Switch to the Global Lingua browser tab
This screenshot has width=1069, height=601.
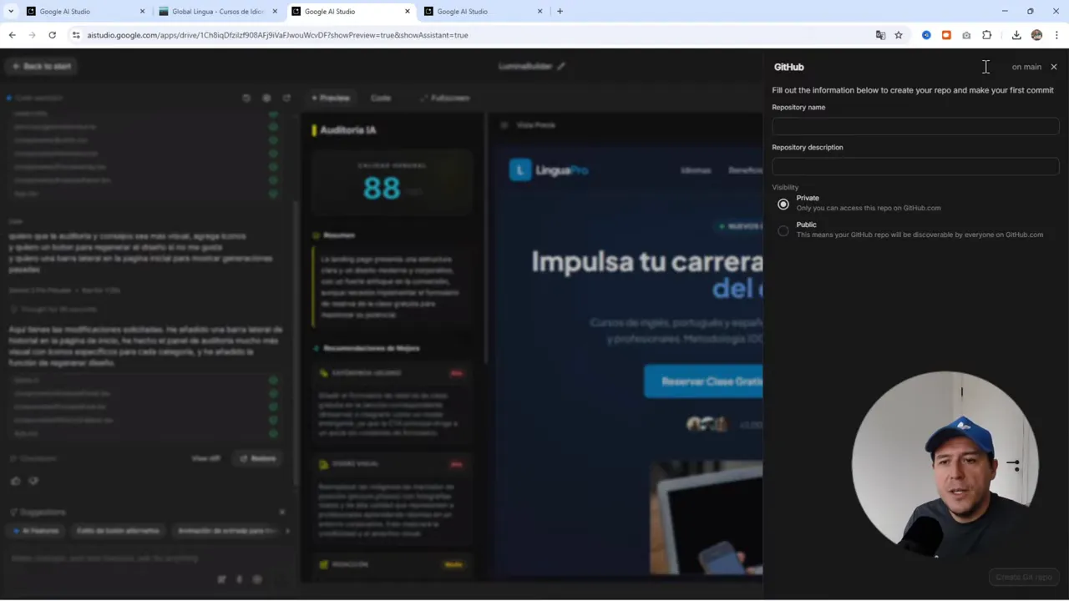tap(217, 11)
